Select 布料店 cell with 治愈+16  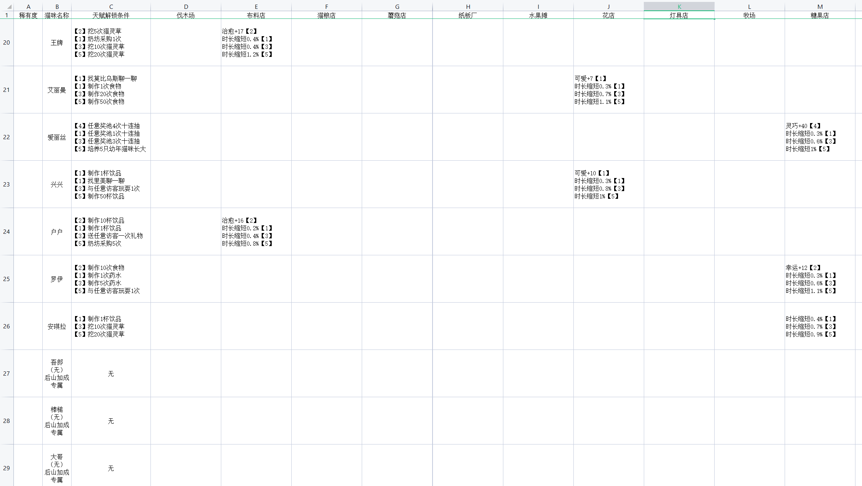256,231
